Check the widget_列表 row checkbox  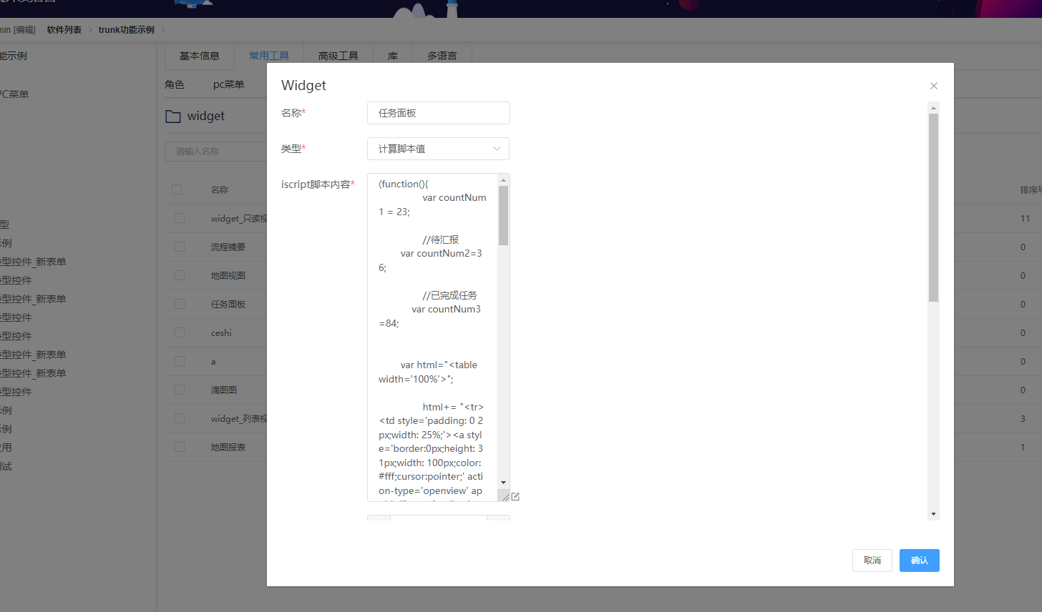tap(180, 418)
